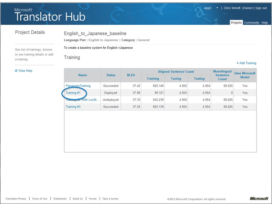Click the Microsoft footer logo
This screenshot has width=272, height=204.
point(259,198)
